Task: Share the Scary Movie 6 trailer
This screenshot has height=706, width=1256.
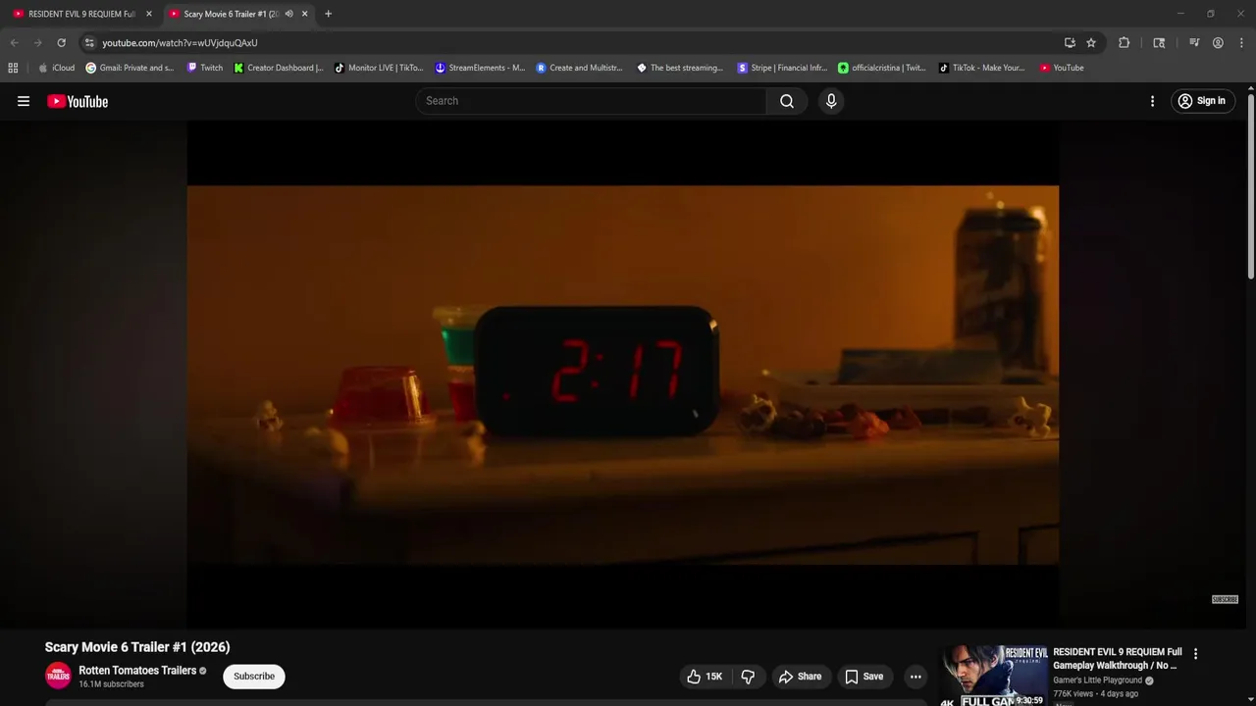Action: [800, 677]
